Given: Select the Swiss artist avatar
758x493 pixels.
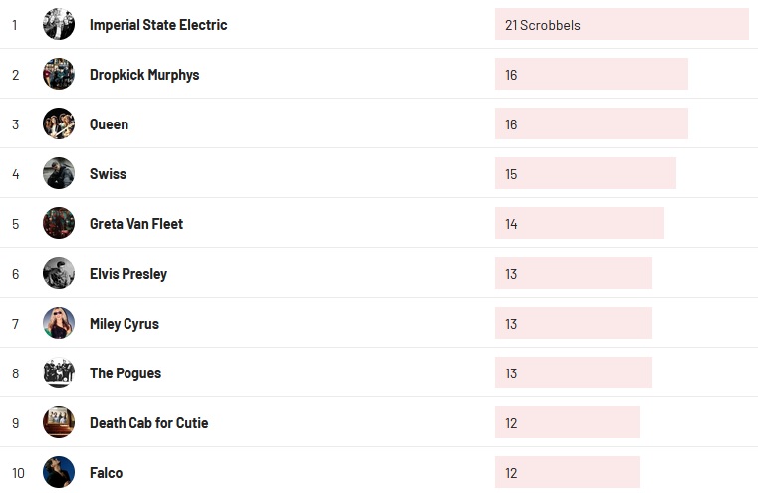Looking at the screenshot, I should tap(59, 173).
